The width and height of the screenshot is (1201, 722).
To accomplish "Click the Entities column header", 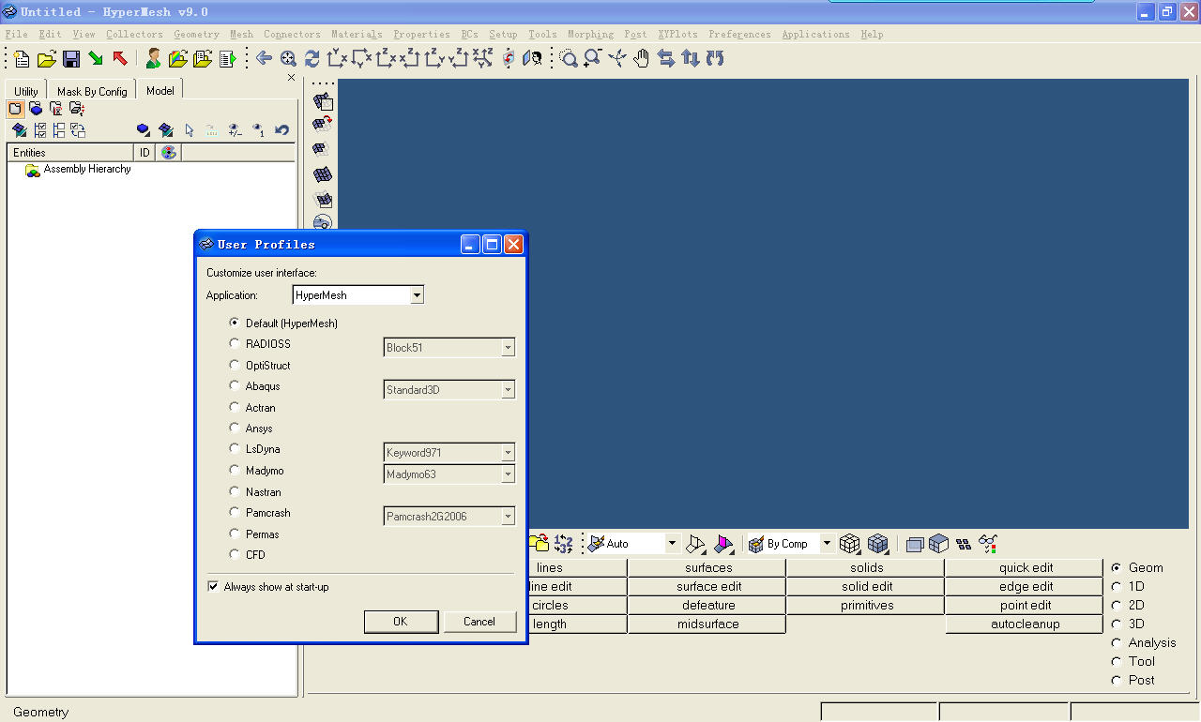I will pos(71,152).
